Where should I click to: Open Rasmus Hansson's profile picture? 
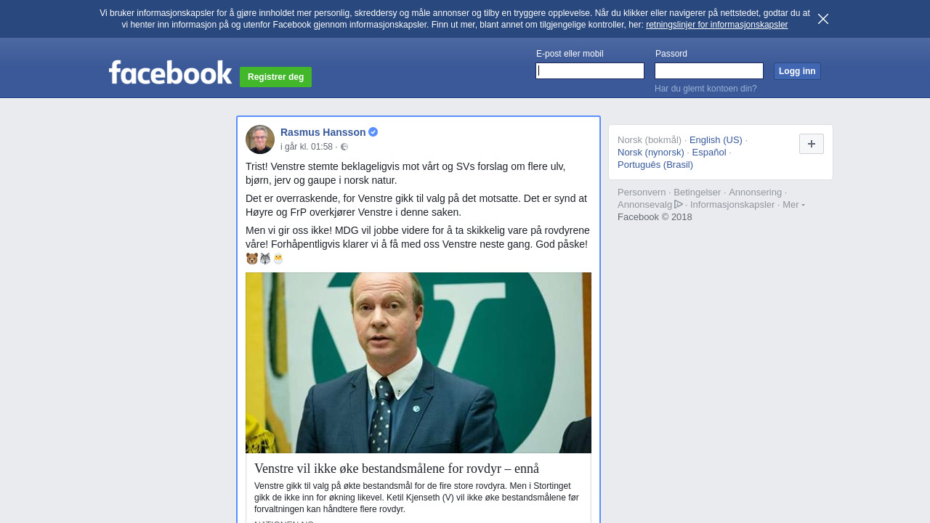pos(260,139)
